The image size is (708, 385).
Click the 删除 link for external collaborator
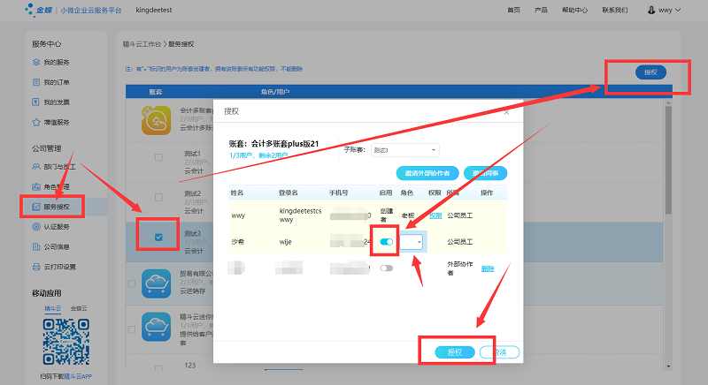(488, 268)
